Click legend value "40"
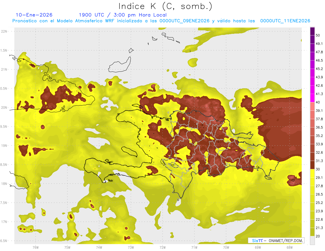Image resolution: width=325 pixels, height=251 pixels. pos(318,102)
